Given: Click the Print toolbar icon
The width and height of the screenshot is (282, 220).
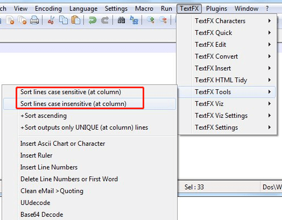Looking at the screenshot, I should 34,20.
